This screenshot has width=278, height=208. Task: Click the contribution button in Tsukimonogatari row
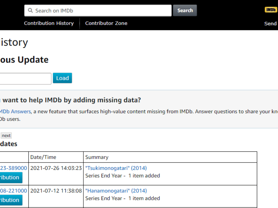[11, 177]
